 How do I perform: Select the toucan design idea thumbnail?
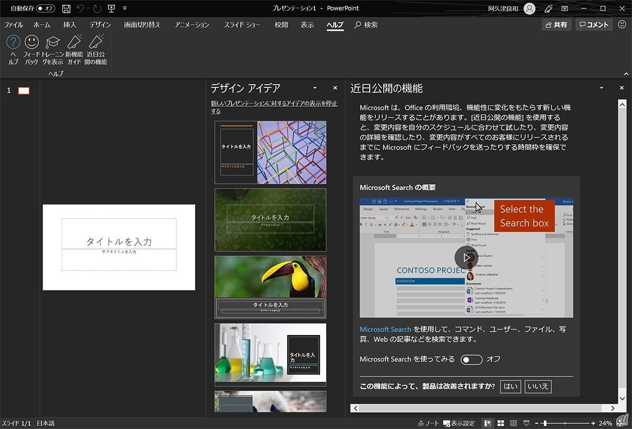tap(270, 287)
